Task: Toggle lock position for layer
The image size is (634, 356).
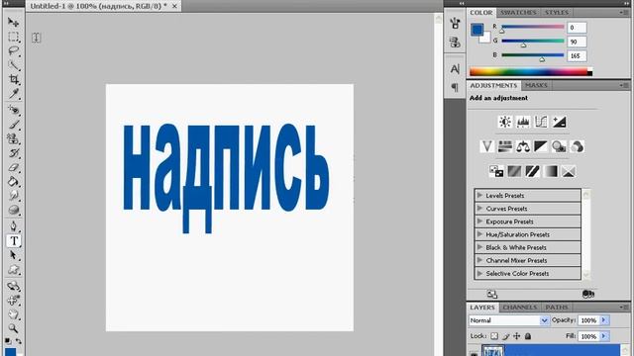Action: tap(517, 336)
